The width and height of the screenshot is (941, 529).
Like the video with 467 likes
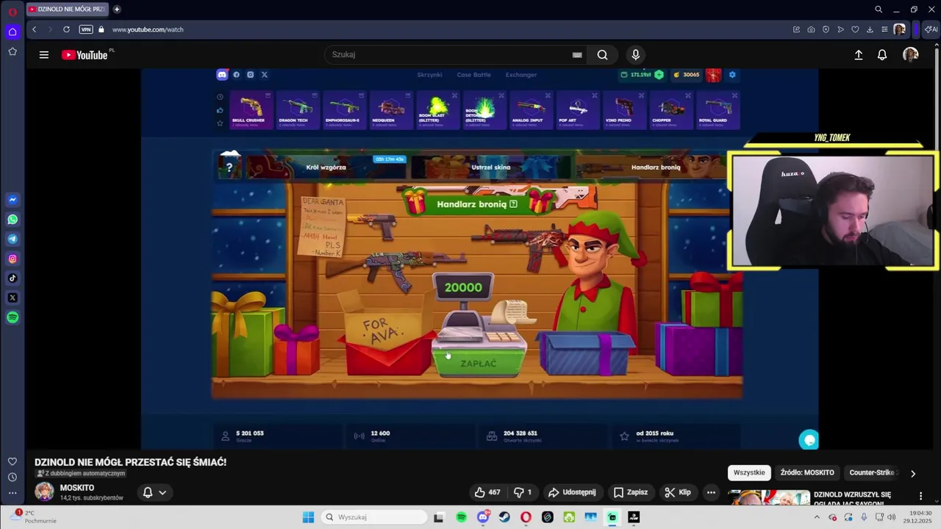coord(487,492)
